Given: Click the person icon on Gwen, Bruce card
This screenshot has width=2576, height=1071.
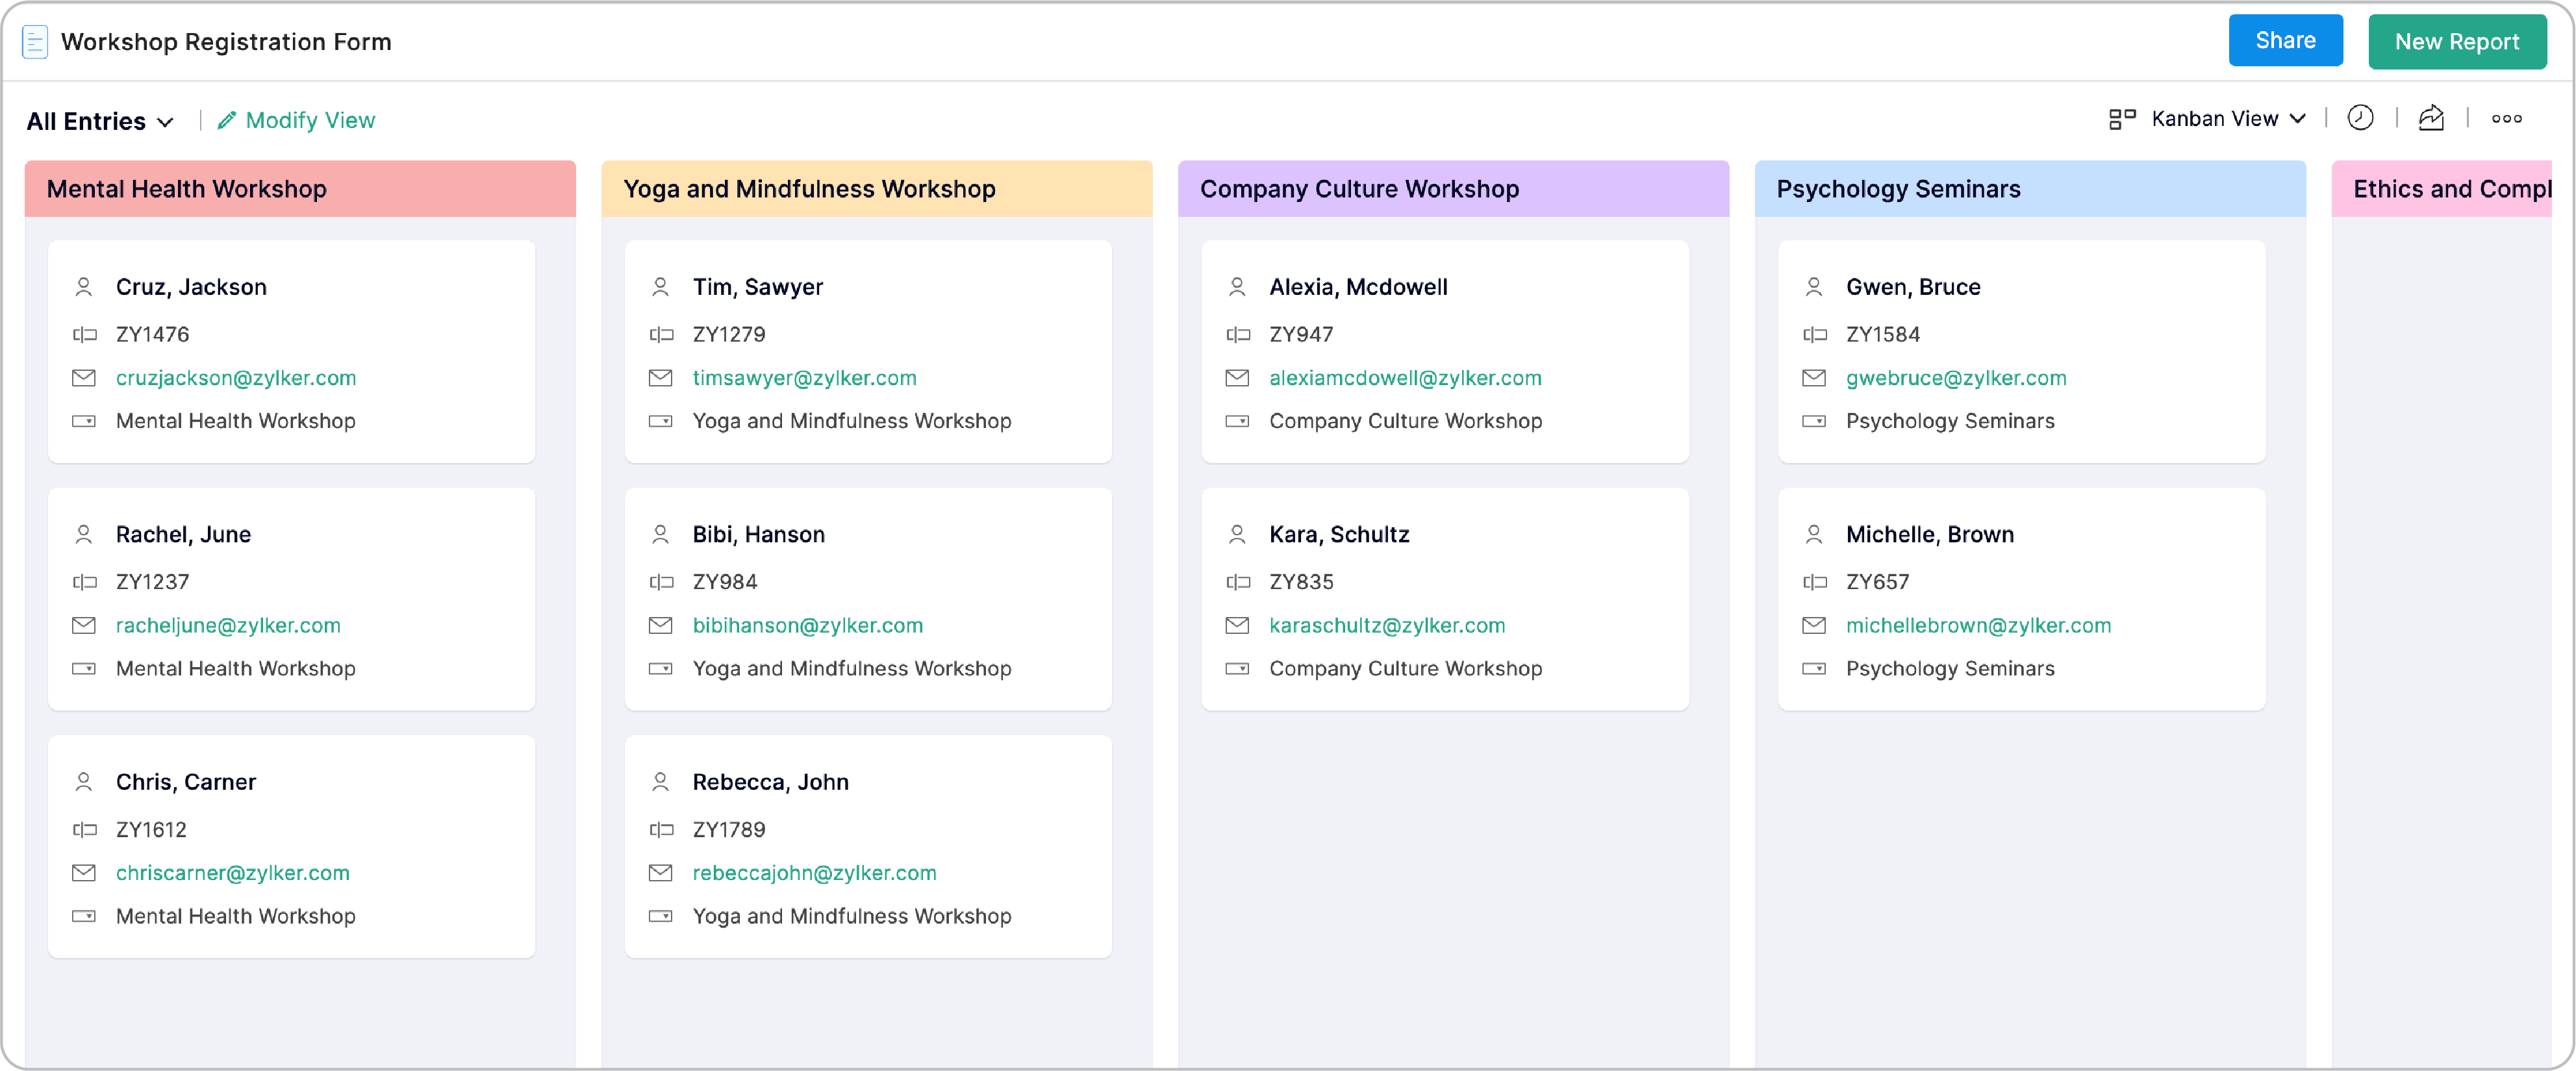Looking at the screenshot, I should (x=1814, y=286).
